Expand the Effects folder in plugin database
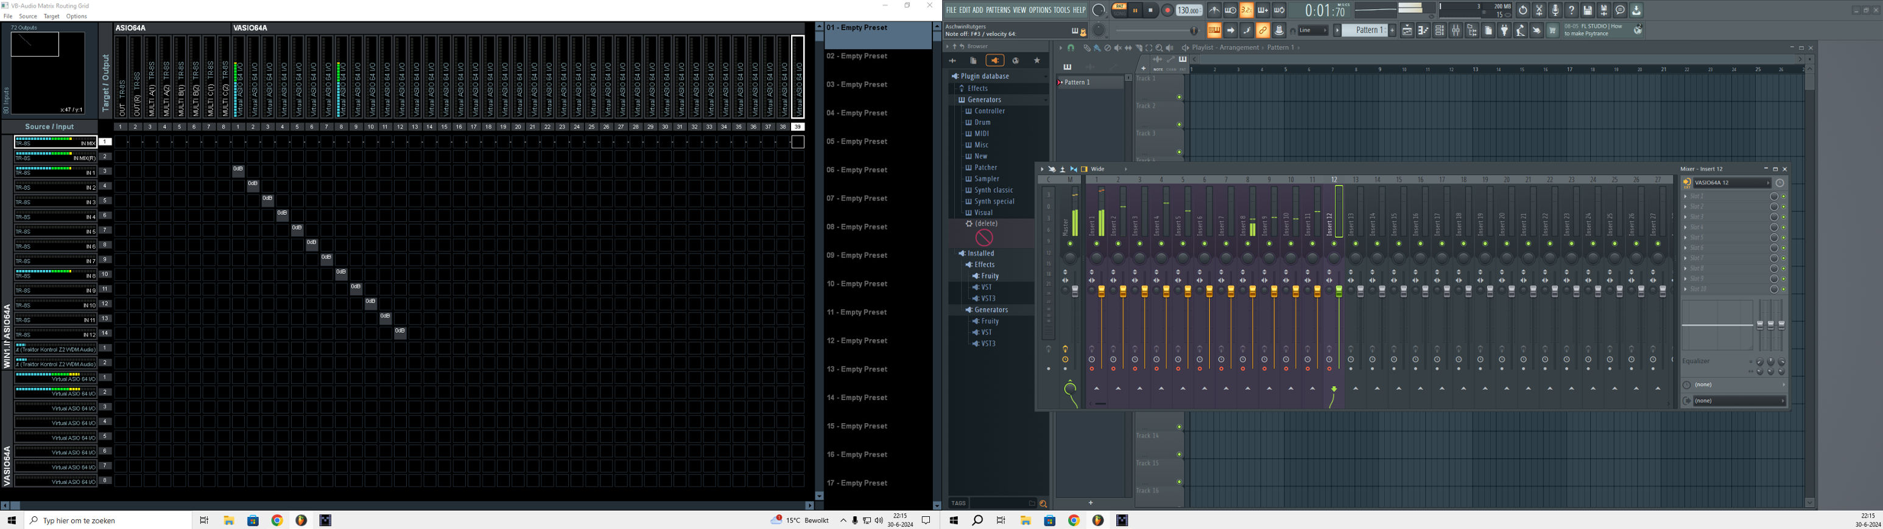This screenshot has width=1883, height=529. click(978, 88)
